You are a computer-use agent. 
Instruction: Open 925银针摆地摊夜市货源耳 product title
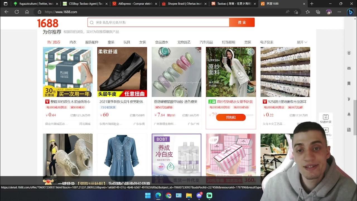click(287, 102)
